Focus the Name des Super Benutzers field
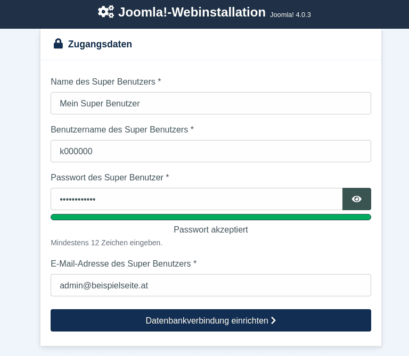Viewport: 409px width, 356px height. coord(210,103)
